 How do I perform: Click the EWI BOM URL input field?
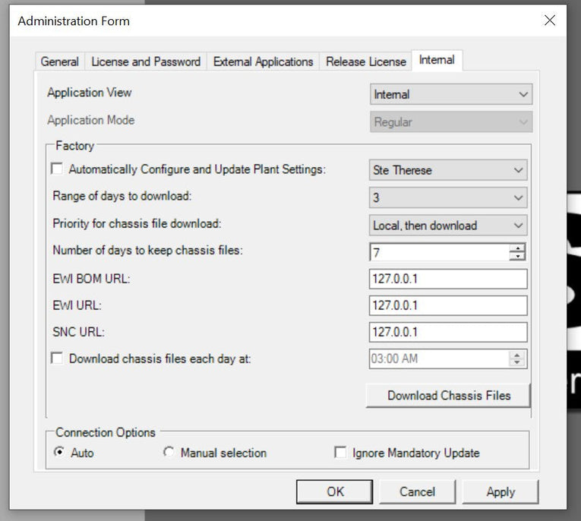click(447, 279)
